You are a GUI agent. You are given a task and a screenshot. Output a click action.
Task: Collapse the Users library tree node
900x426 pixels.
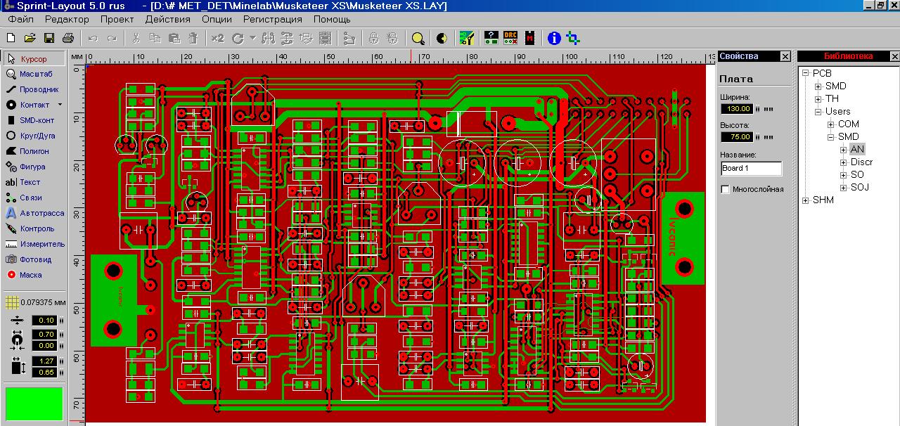point(818,112)
